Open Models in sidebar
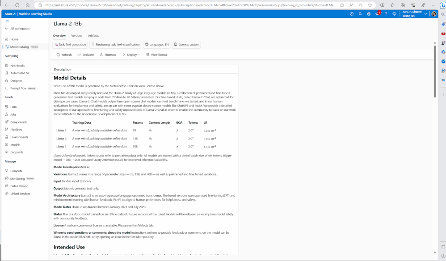This screenshot has width=446, height=261. (x=13, y=145)
